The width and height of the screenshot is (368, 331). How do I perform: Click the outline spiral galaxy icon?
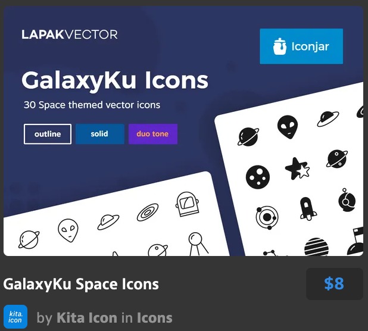148,213
